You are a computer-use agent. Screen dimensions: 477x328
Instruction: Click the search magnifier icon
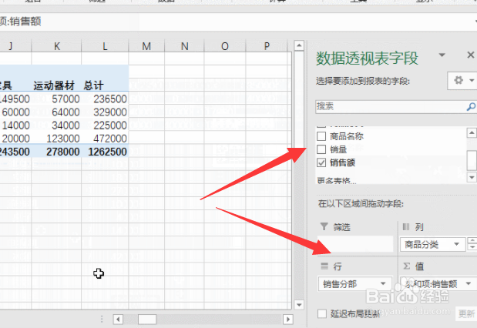pyautogui.click(x=471, y=107)
